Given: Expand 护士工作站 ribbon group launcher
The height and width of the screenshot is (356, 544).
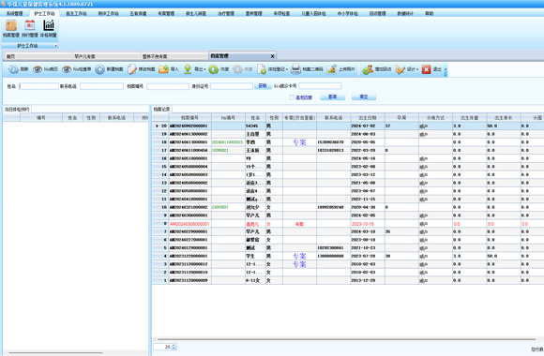Looking at the screenshot, I should pos(56,46).
